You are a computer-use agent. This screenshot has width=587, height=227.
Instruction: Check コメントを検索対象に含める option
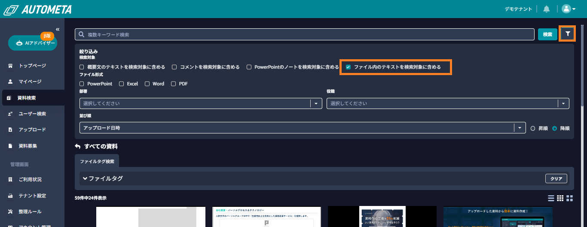tap(174, 67)
